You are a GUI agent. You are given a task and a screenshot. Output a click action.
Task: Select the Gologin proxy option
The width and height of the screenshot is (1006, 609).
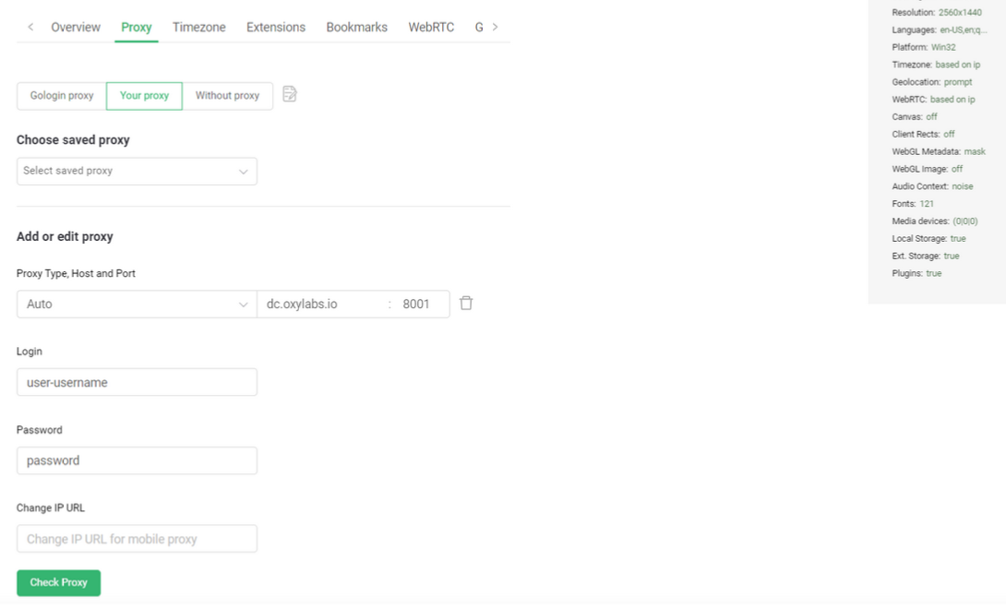point(62,96)
